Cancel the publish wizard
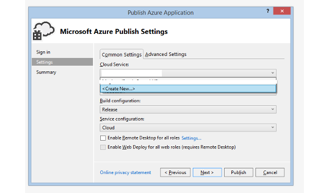329x193 pixels. pos(270,172)
